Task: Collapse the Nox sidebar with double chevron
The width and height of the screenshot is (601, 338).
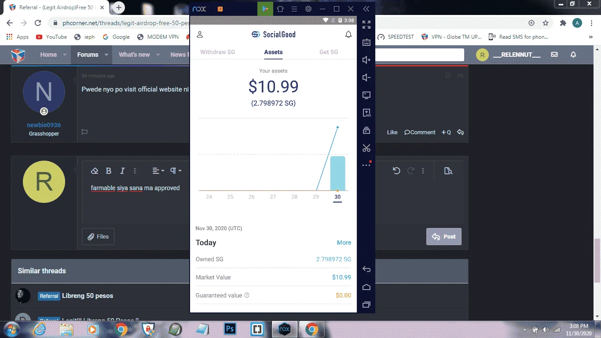Action: tap(366, 9)
